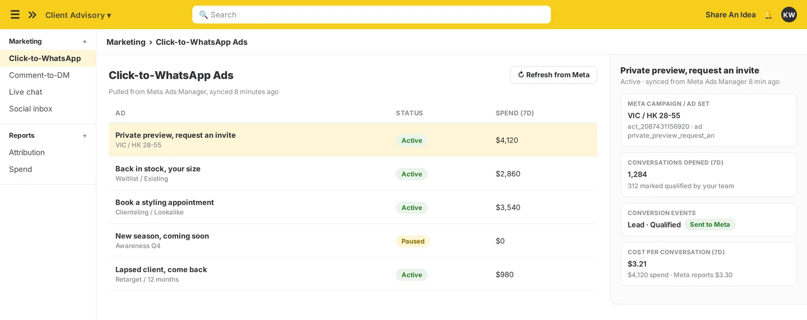Click the Active badge for Lapsed client
This screenshot has width=807, height=320.
coord(412,275)
